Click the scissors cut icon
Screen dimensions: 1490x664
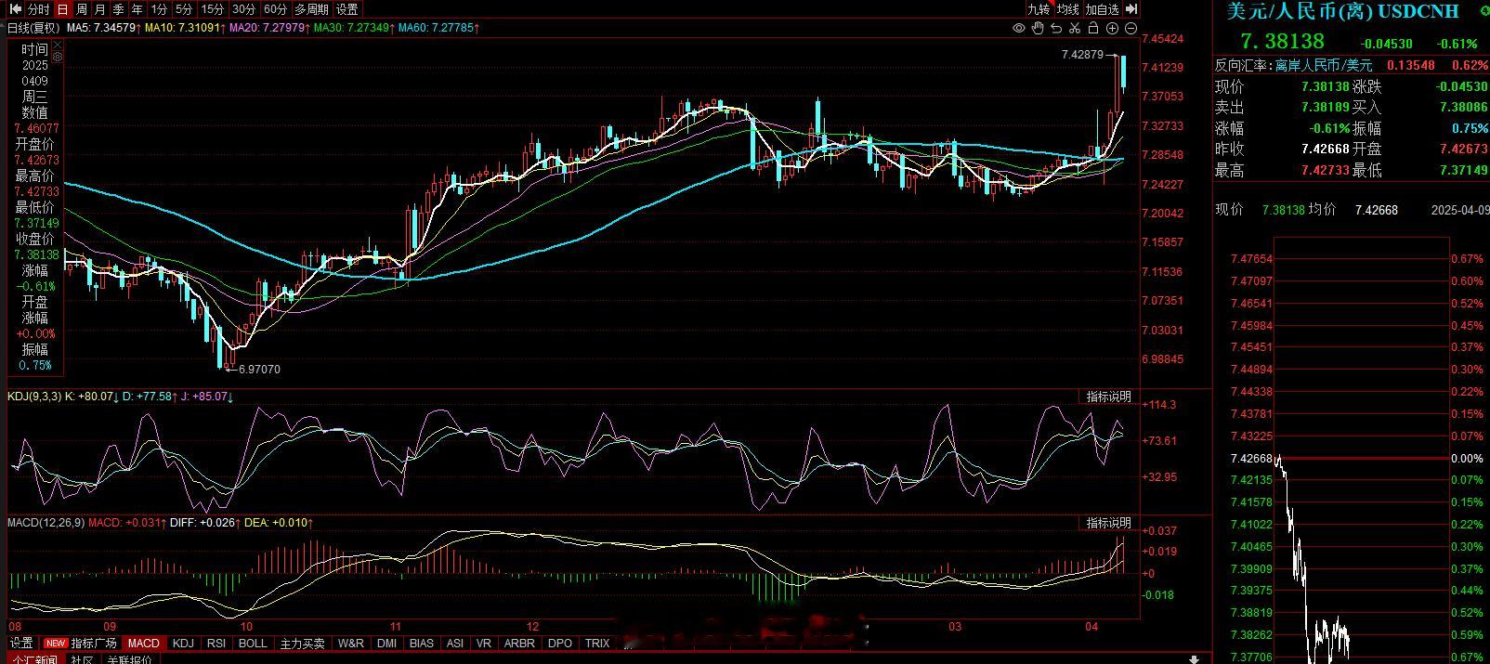[1075, 28]
